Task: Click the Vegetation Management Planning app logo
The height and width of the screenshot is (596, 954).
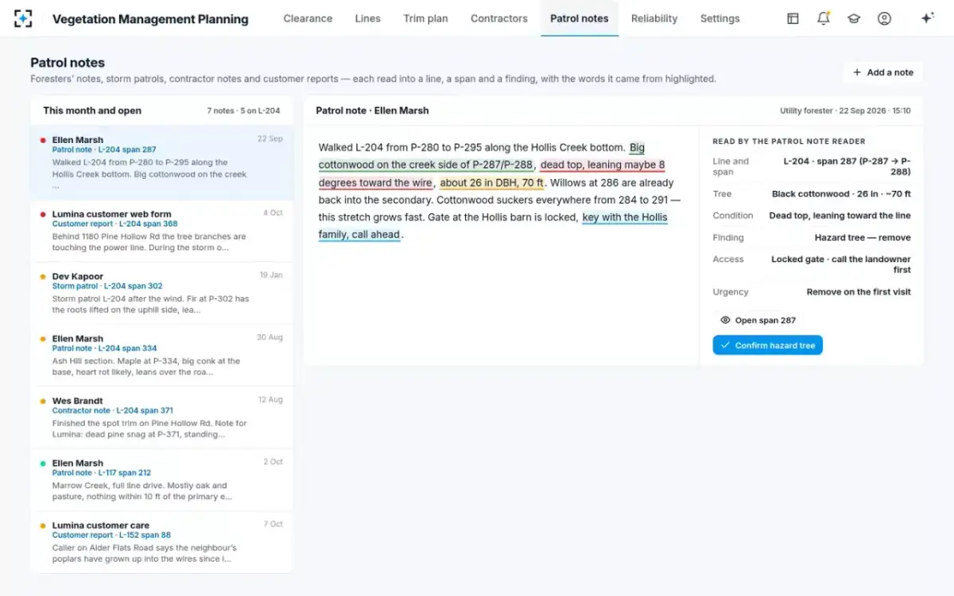Action: pyautogui.click(x=24, y=18)
